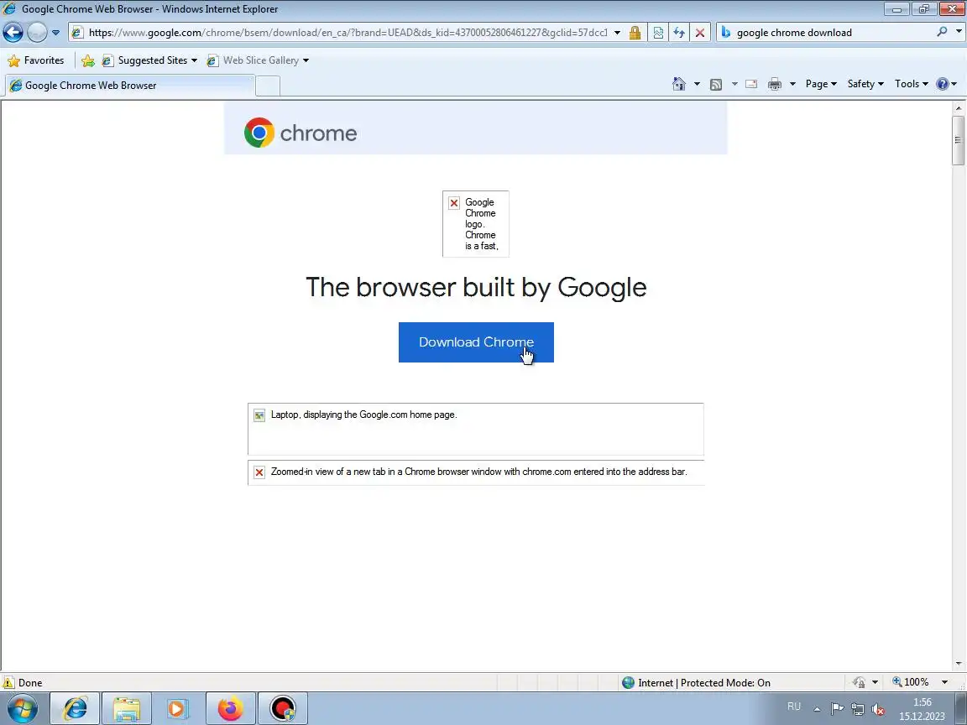This screenshot has height=725, width=967.
Task: Click status bar warning icon
Action: (x=8, y=682)
